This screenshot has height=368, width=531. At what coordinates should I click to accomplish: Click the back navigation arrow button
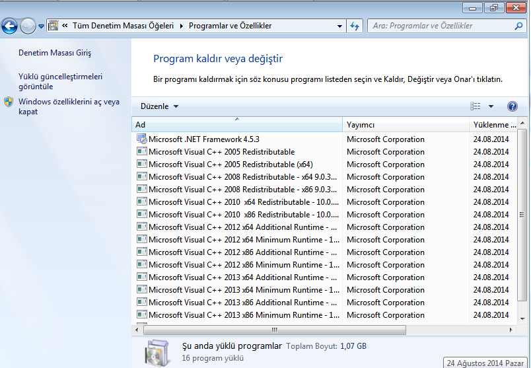9,26
